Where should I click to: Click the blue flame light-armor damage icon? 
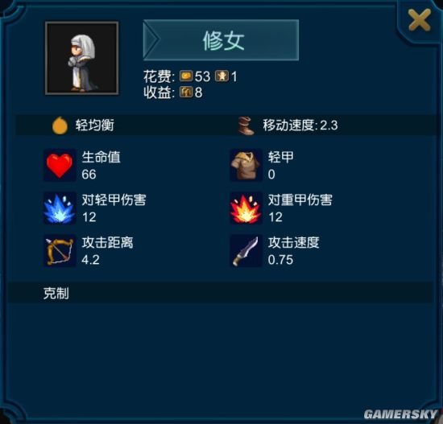point(60,208)
